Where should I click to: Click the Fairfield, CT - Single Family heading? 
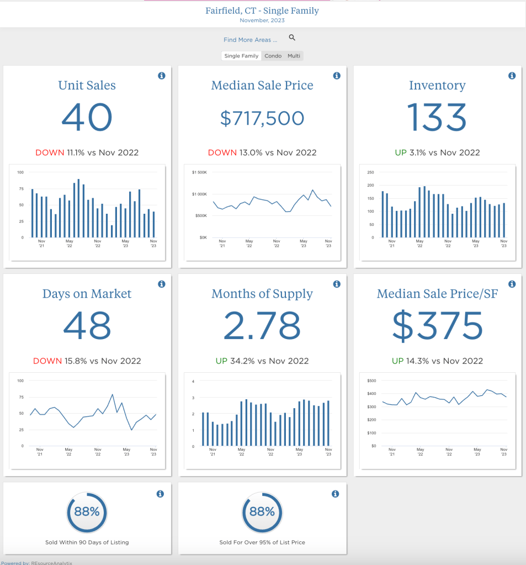click(262, 10)
